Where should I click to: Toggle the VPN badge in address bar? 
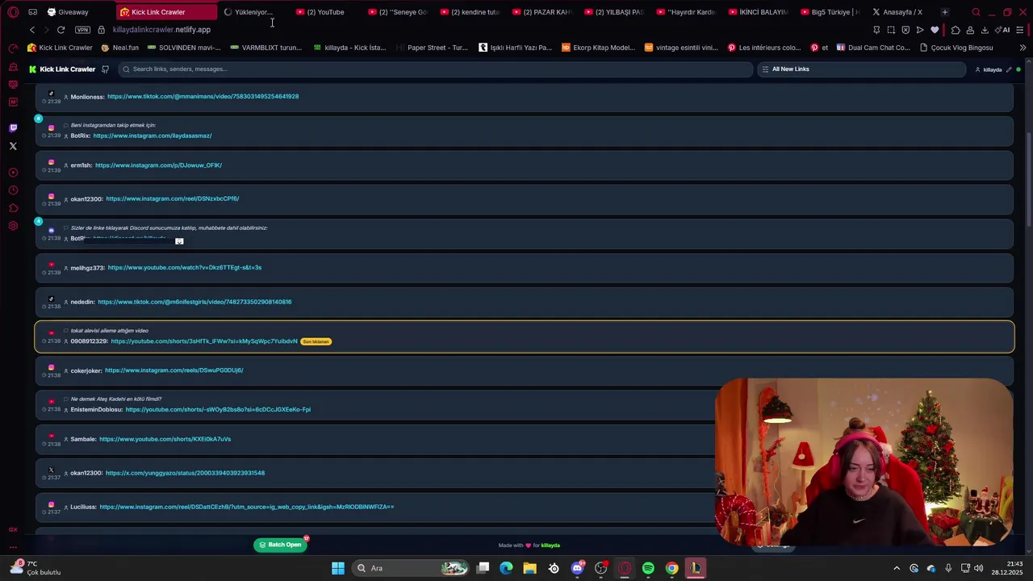82,30
